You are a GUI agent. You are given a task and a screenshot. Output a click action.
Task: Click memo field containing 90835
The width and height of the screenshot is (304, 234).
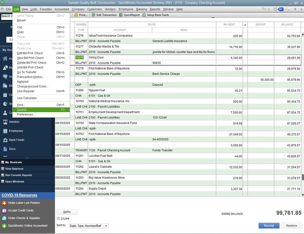[183, 63]
